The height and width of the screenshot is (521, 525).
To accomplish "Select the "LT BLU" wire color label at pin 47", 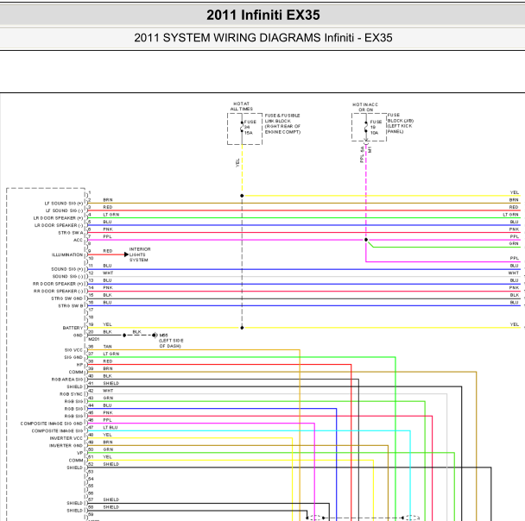I will pyautogui.click(x=111, y=428).
